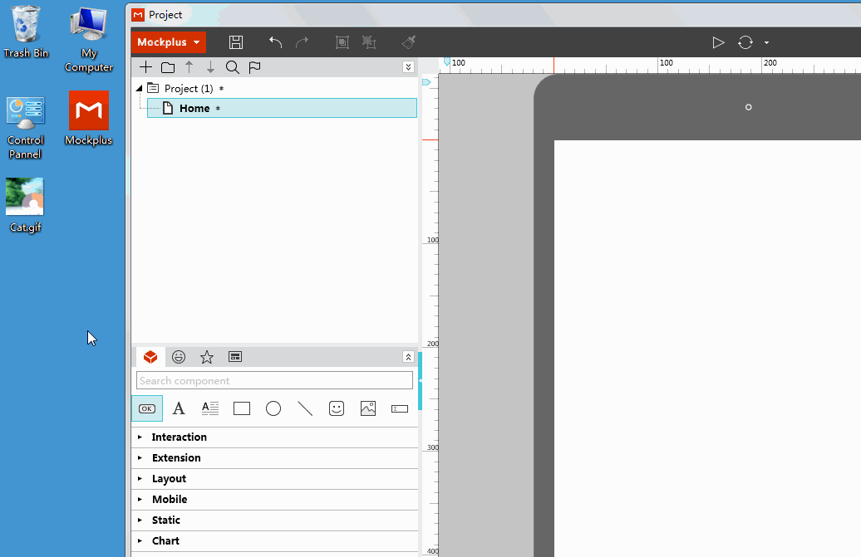Expand the Static component category

274,520
